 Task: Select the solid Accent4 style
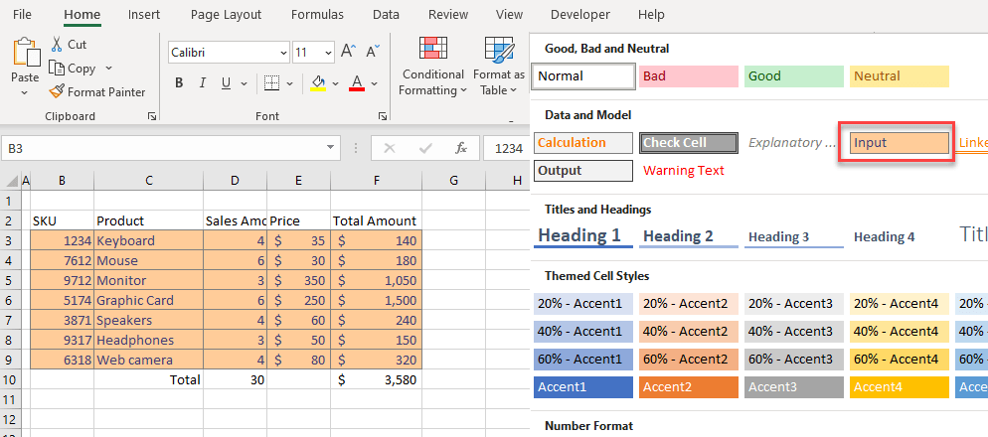pos(900,387)
